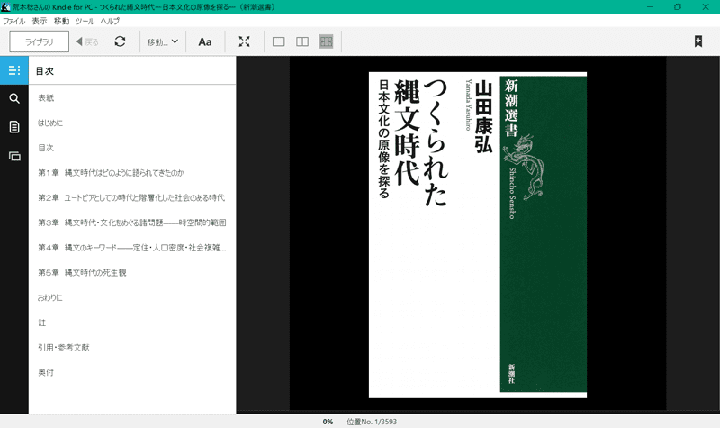Screen dimensions: 720x428
Task: Add a bookmark with ribbon icon
Action: click(698, 41)
